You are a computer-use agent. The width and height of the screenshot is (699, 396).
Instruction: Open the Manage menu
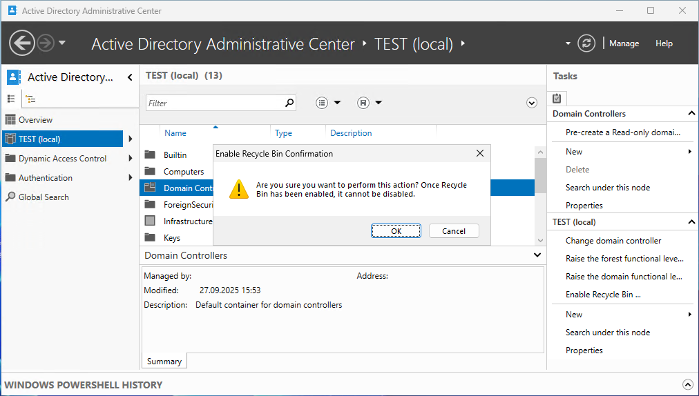point(624,43)
